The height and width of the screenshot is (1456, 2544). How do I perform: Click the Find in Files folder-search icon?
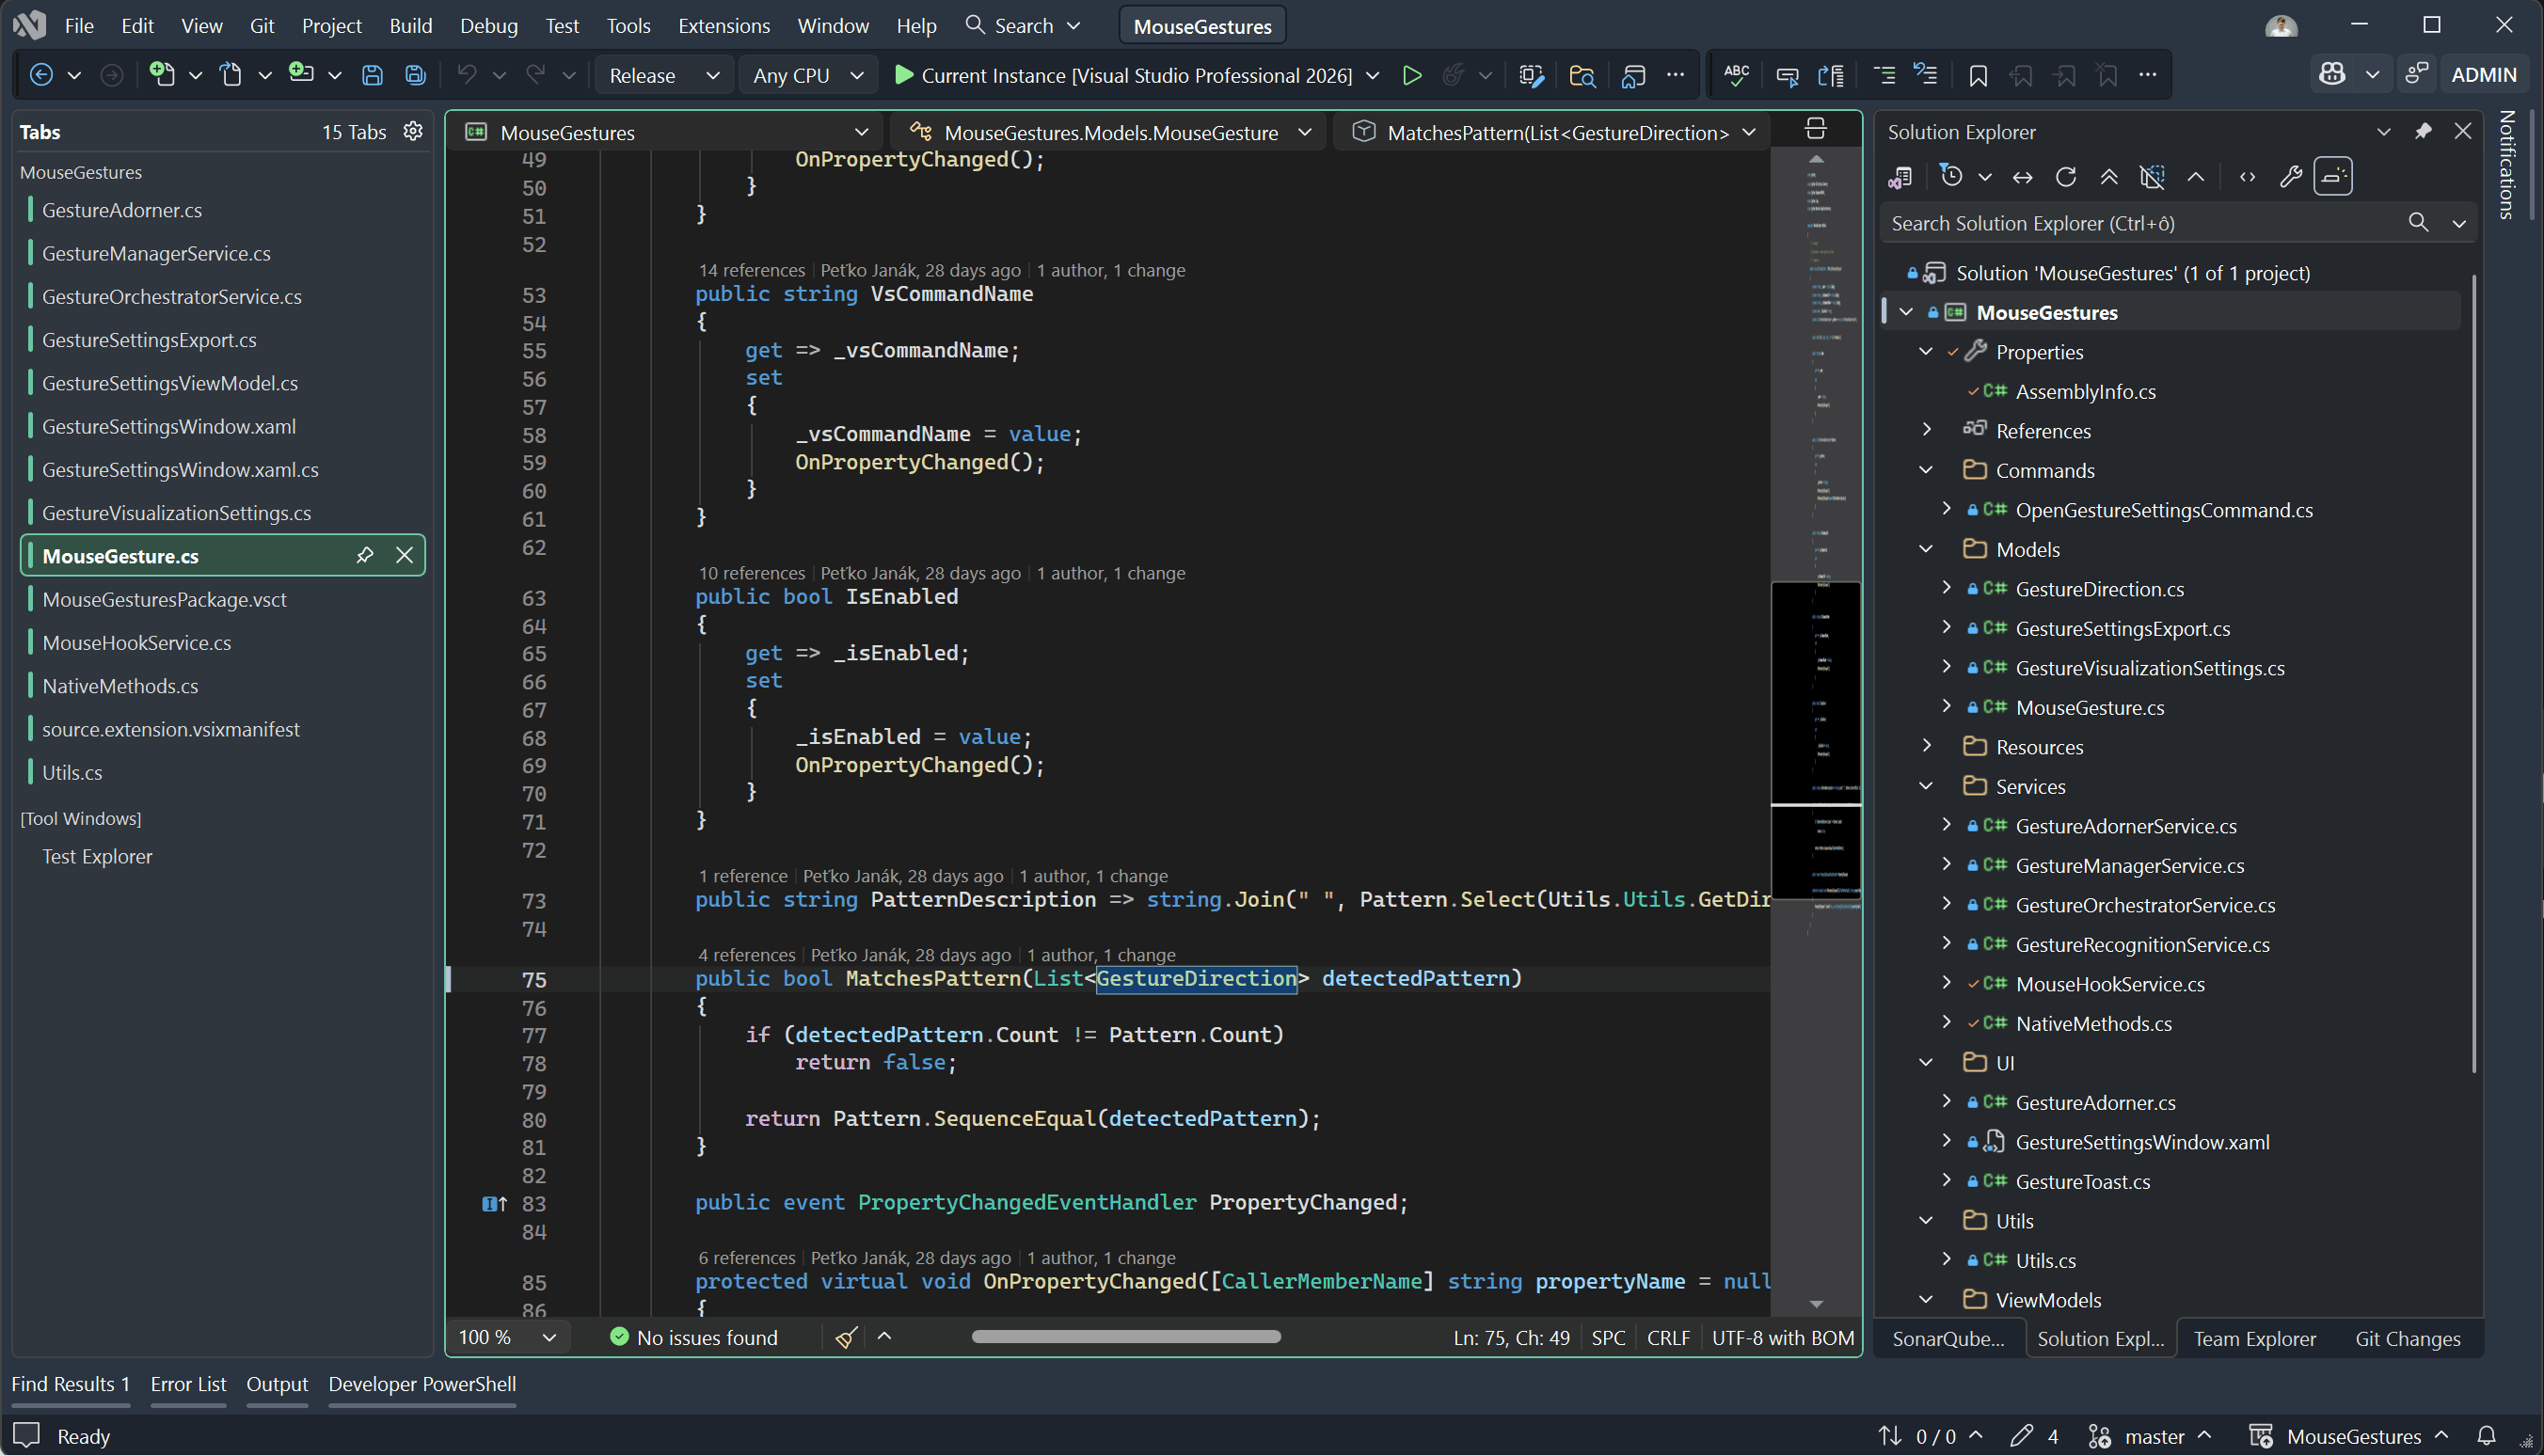[x=1582, y=75]
